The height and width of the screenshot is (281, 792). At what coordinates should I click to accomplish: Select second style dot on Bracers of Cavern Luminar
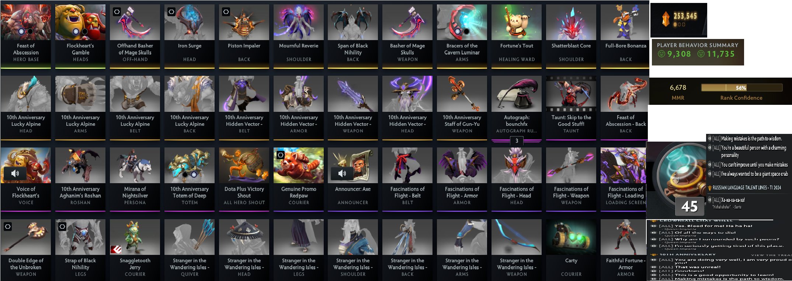tap(466, 32)
